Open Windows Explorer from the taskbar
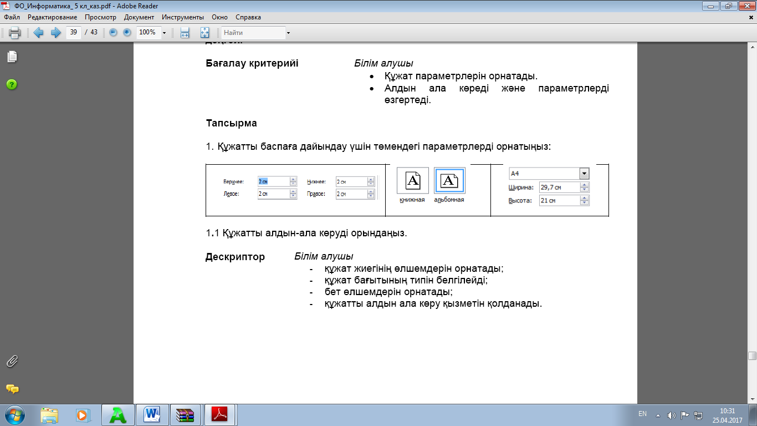Image resolution: width=757 pixels, height=426 pixels. (49, 414)
